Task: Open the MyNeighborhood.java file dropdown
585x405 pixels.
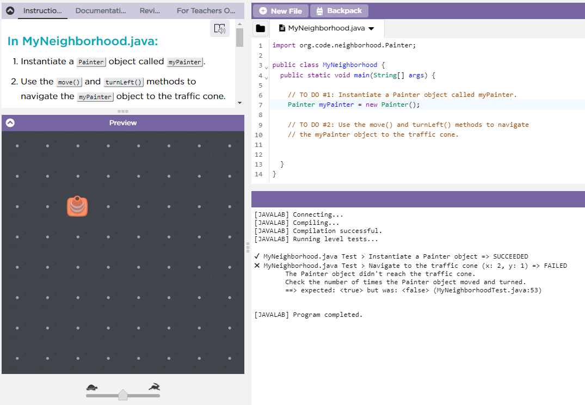Action: tap(371, 28)
